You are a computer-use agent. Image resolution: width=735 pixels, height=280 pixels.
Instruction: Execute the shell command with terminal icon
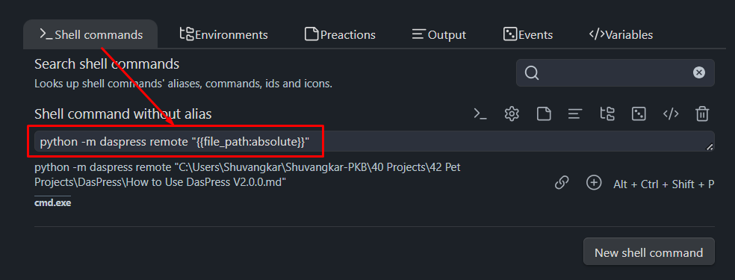point(480,113)
